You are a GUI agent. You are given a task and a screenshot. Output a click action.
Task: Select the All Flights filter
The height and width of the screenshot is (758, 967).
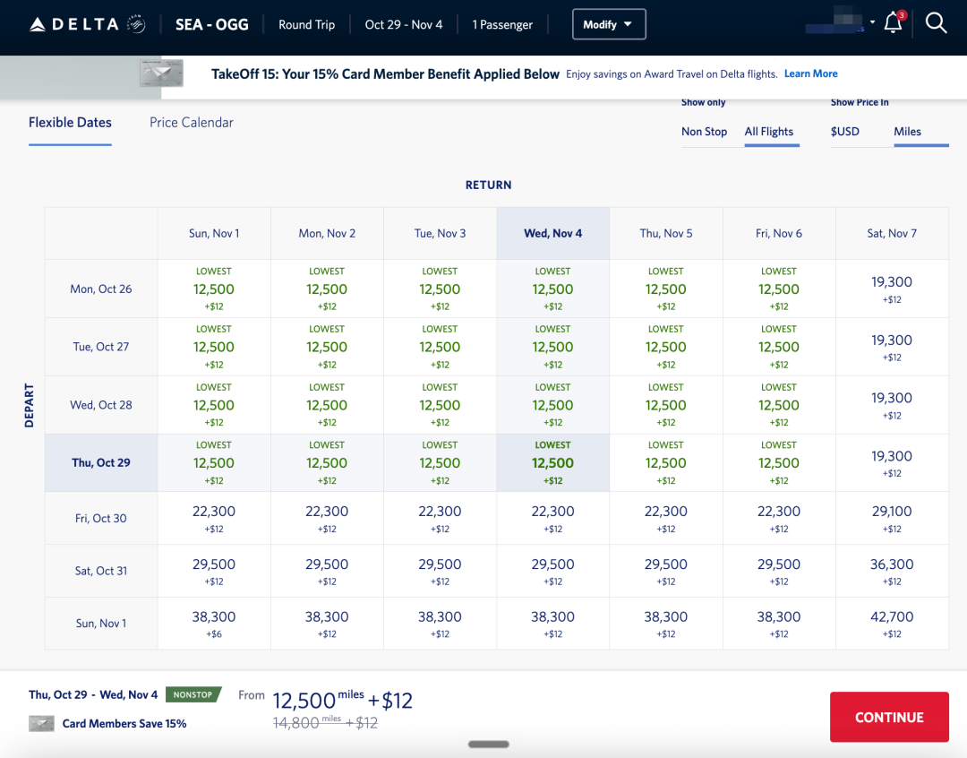769,132
